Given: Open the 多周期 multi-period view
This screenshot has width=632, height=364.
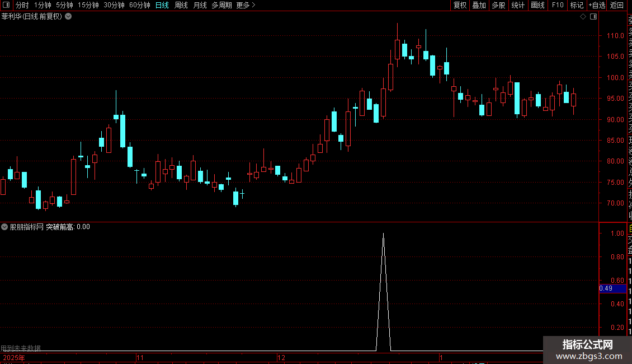Looking at the screenshot, I should [221, 5].
